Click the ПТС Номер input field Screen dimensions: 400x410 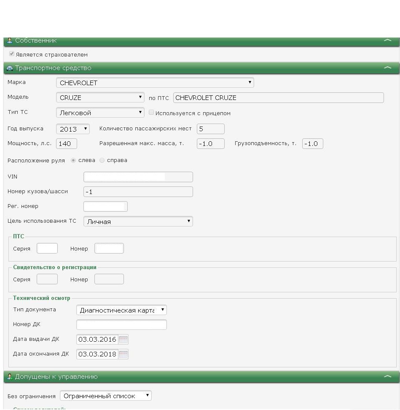click(109, 248)
